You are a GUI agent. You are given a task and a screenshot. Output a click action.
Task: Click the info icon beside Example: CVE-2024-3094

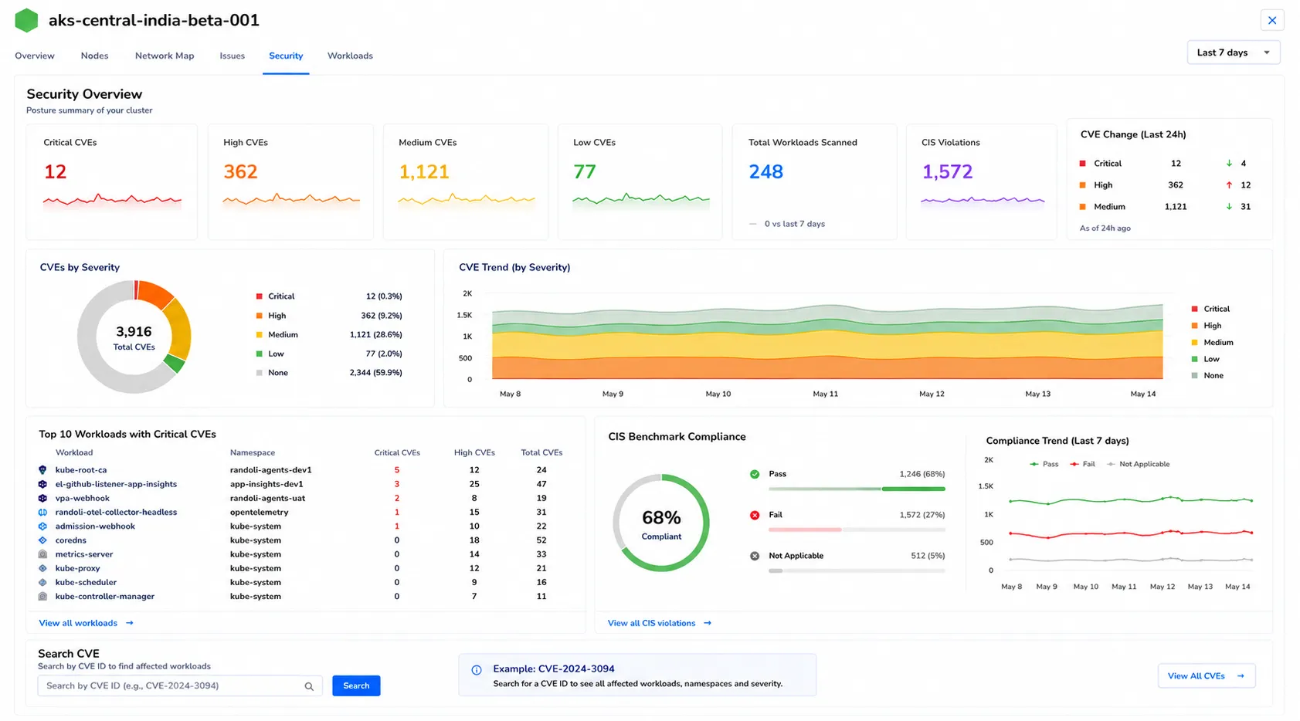[477, 670]
